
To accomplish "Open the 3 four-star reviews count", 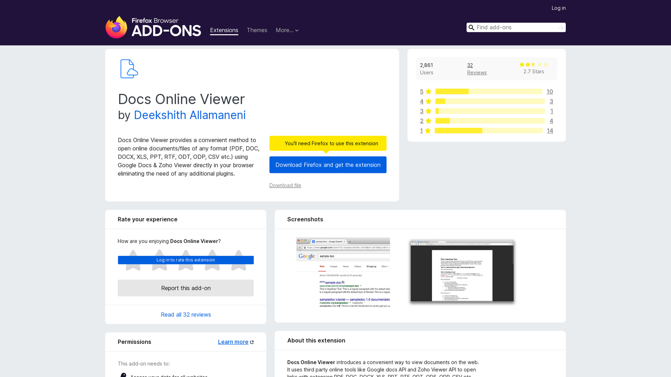I will click(x=551, y=101).
